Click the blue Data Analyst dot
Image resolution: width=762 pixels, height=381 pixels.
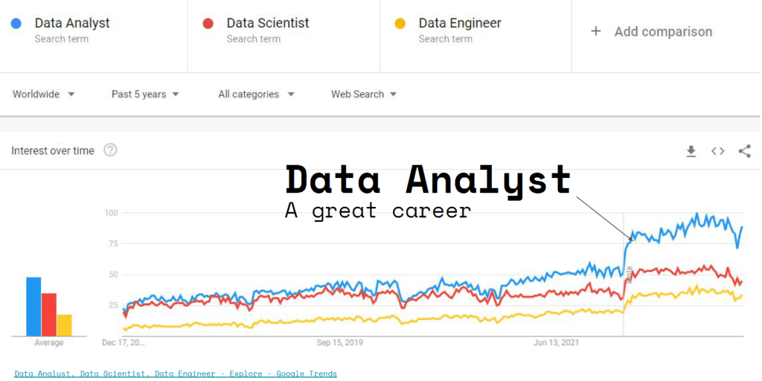point(16,24)
